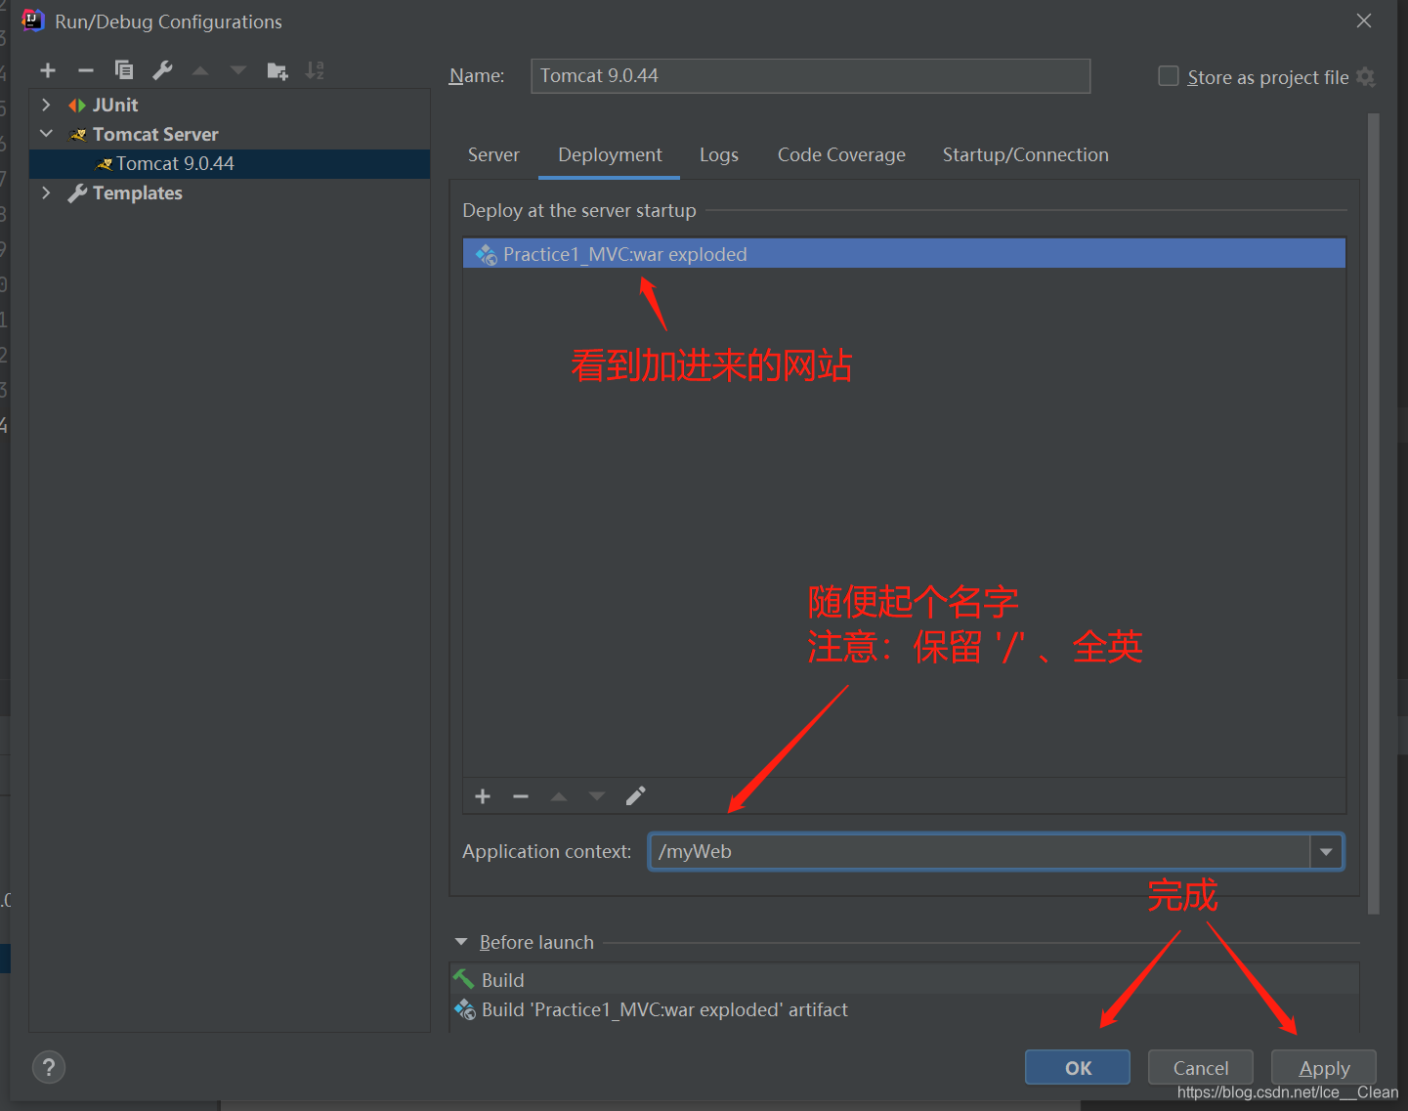This screenshot has height=1111, width=1408.
Task: Sort configurations alphabetically
Action: 314,69
